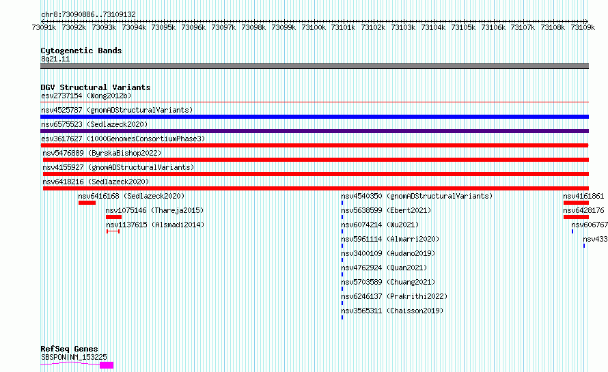Viewport: 608px width, 372px height.
Task: Open nsv1137615 (Alsmadi2014) label
Action: point(155,225)
